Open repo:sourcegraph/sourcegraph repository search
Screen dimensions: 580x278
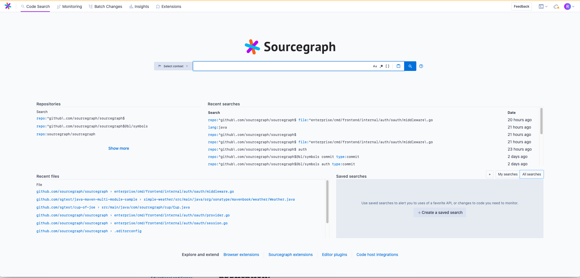66,134
